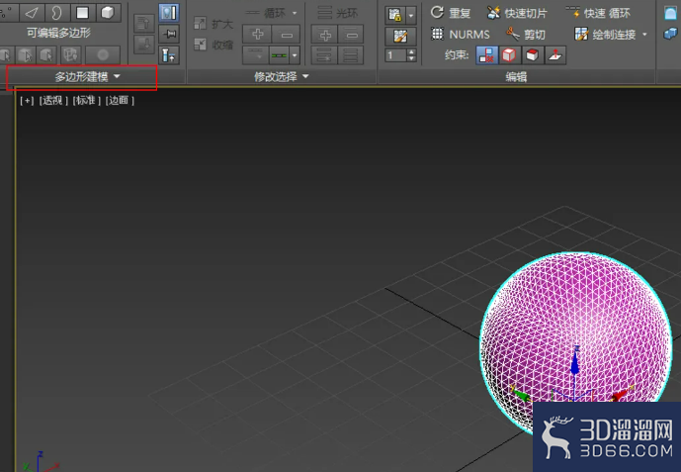Click the 收缩 (Shrink) selection button
This screenshot has height=472, width=681.
(x=213, y=45)
